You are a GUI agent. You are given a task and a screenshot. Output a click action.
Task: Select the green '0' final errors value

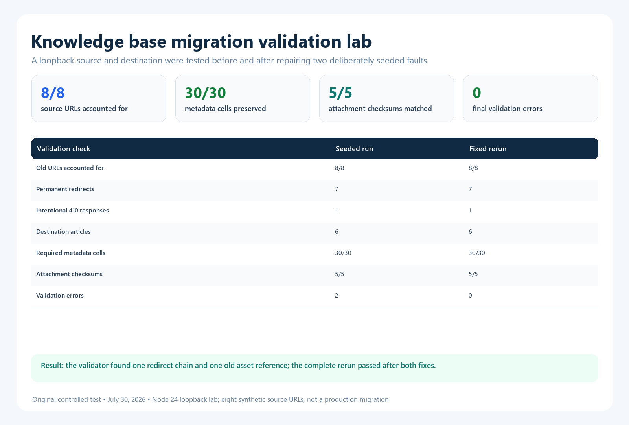coord(477,93)
